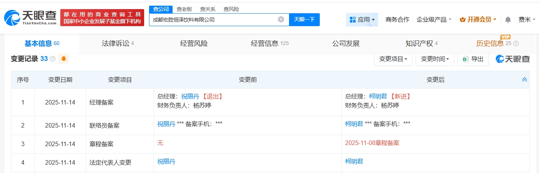Click the help icon beside 历史信息 25
Screen dimensions: 539x173
point(516,44)
